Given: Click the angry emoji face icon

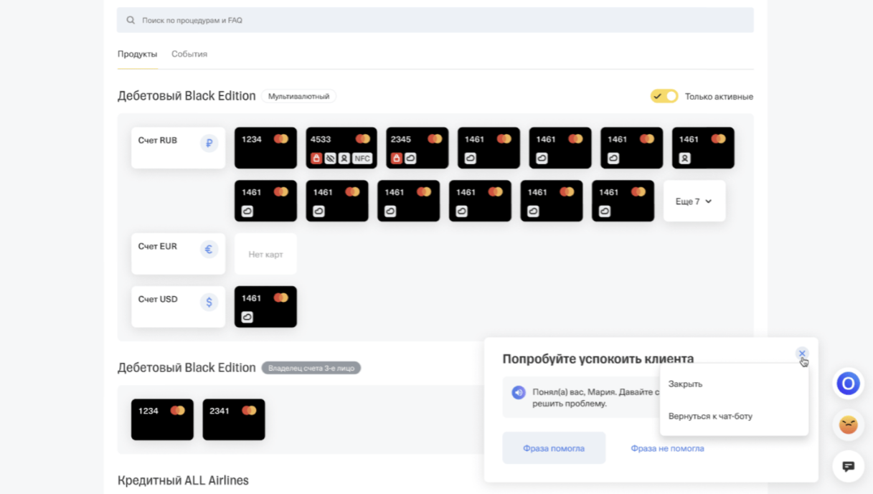Looking at the screenshot, I should click(x=848, y=425).
